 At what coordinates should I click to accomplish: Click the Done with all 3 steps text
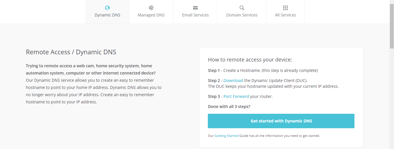229,107
